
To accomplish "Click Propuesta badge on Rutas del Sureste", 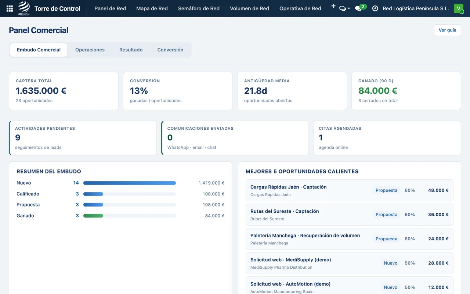I will coord(386,215).
